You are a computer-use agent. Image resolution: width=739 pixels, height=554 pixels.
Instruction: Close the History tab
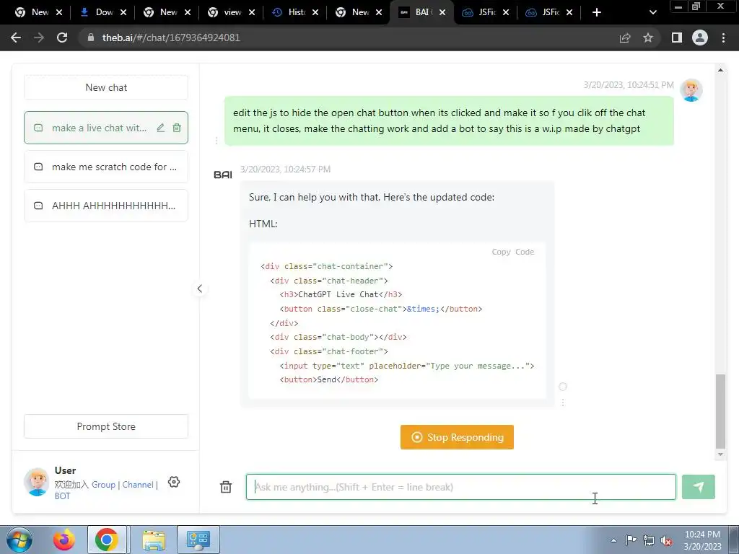(x=315, y=12)
